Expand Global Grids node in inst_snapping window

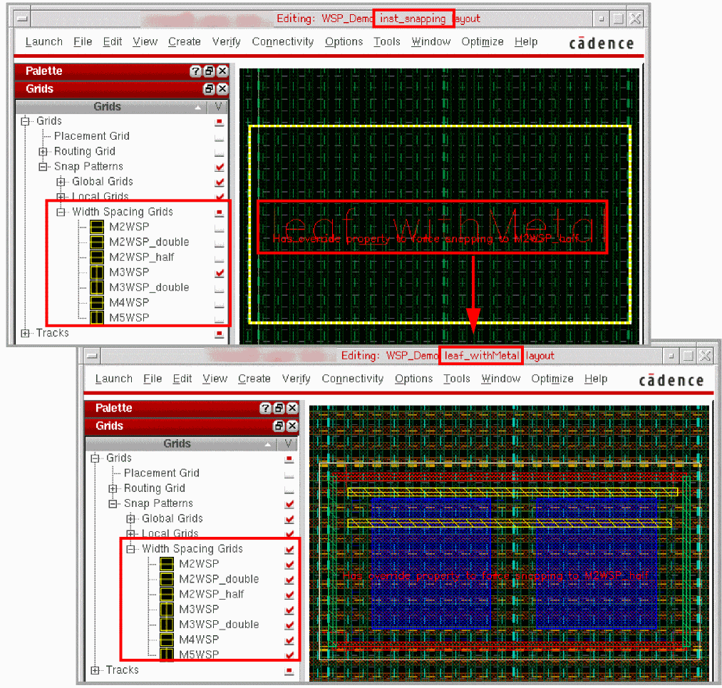pos(61,181)
